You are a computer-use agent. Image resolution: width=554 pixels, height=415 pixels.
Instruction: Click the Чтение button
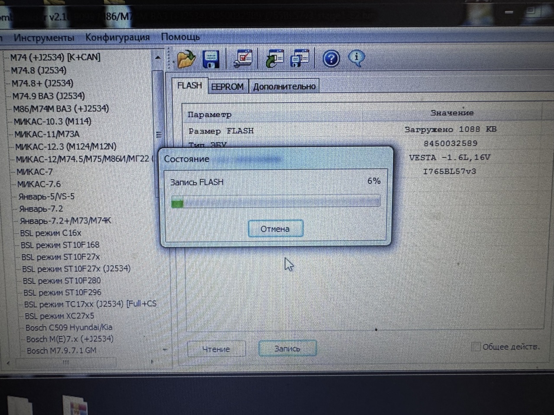click(216, 349)
